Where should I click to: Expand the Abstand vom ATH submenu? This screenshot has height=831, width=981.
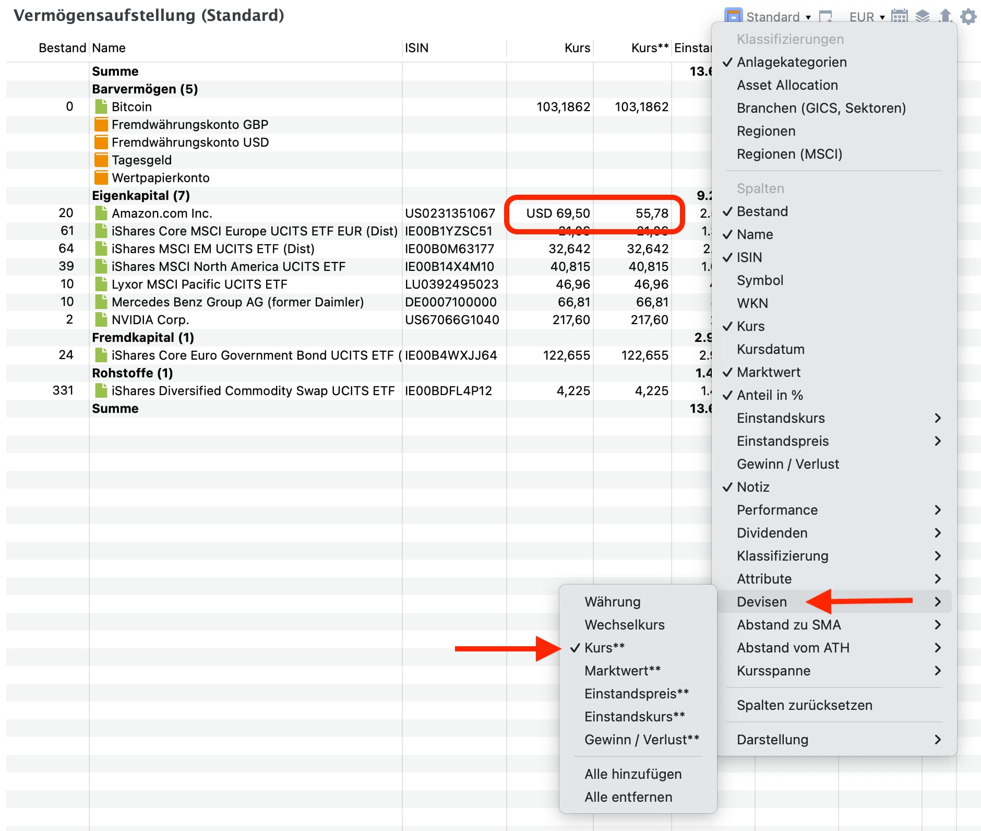[x=834, y=648]
